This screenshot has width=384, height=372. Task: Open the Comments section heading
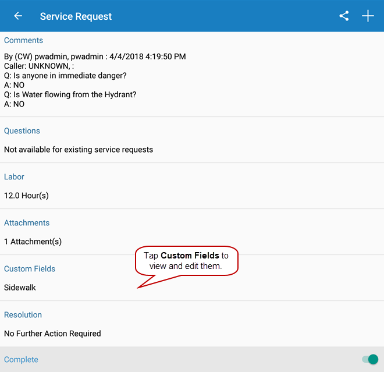click(x=23, y=40)
